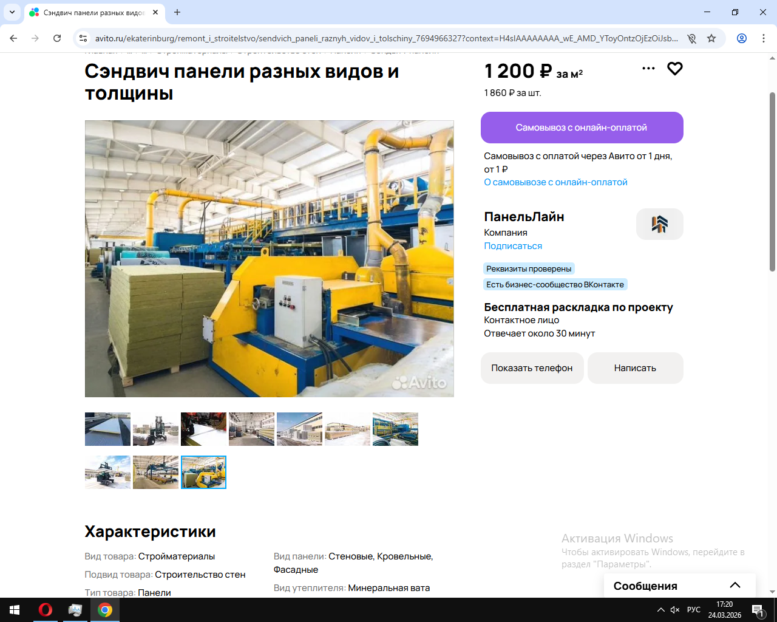Click the Строительство стен value

pyautogui.click(x=200, y=575)
